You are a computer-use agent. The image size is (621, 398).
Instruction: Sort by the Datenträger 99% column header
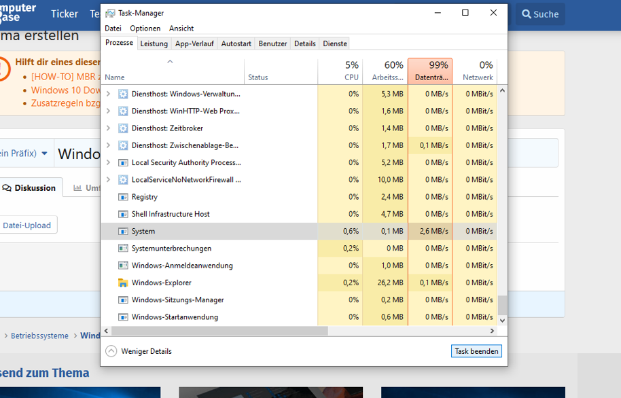(430, 71)
